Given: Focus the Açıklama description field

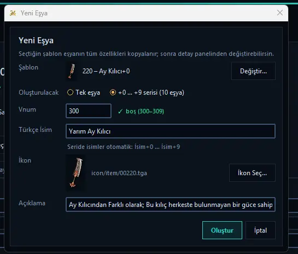Looking at the screenshot, I should click(x=171, y=205).
